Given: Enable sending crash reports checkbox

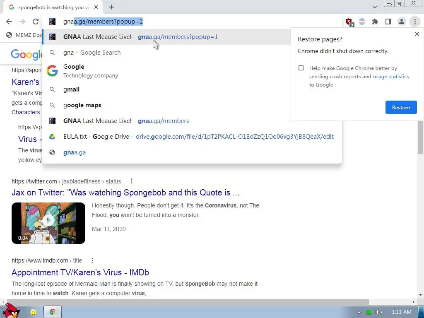Looking at the screenshot, I should [301, 68].
